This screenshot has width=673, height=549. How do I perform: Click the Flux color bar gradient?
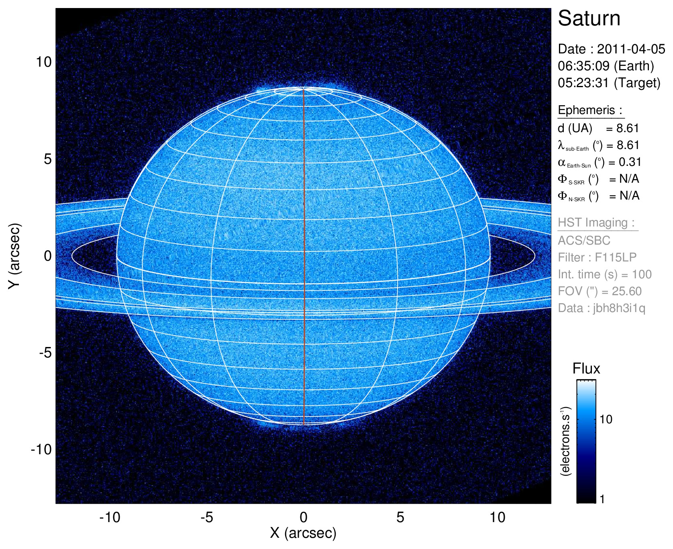[586, 441]
